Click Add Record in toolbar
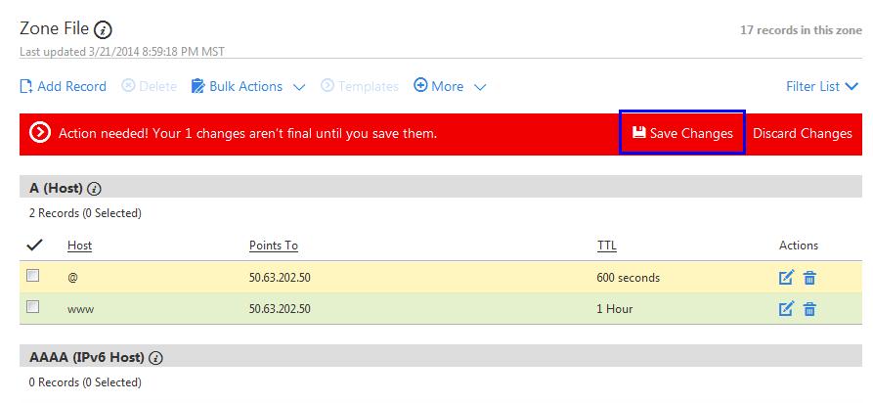873x403 pixels. (63, 86)
